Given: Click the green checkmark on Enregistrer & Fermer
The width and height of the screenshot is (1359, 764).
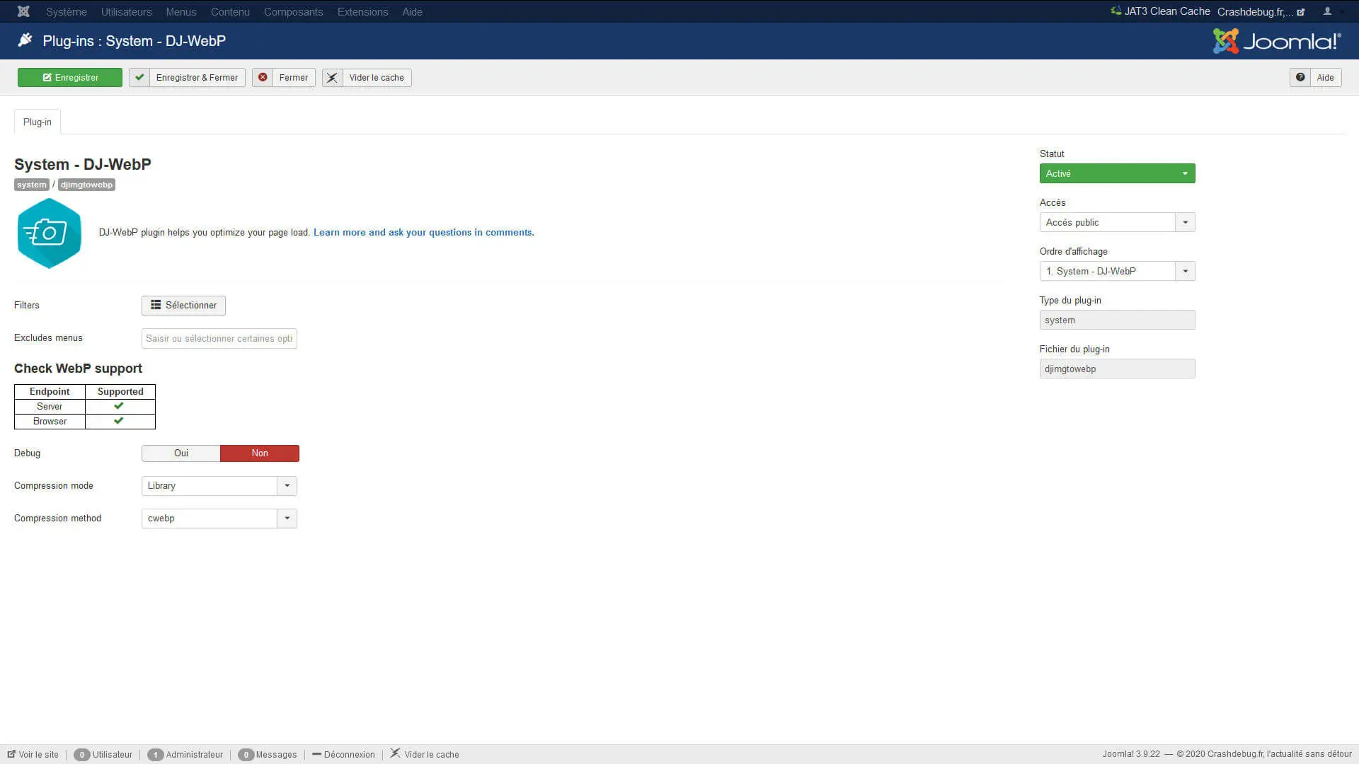Looking at the screenshot, I should pyautogui.click(x=139, y=78).
